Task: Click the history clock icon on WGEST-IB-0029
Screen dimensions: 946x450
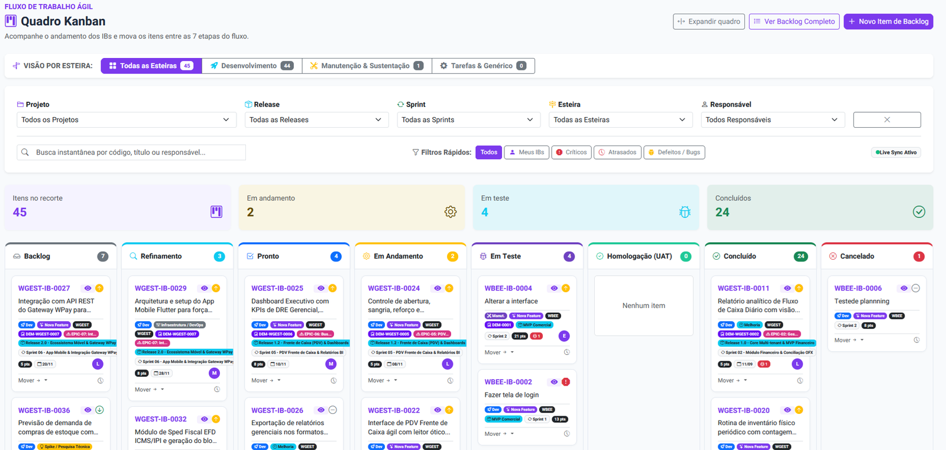Action: (217, 390)
